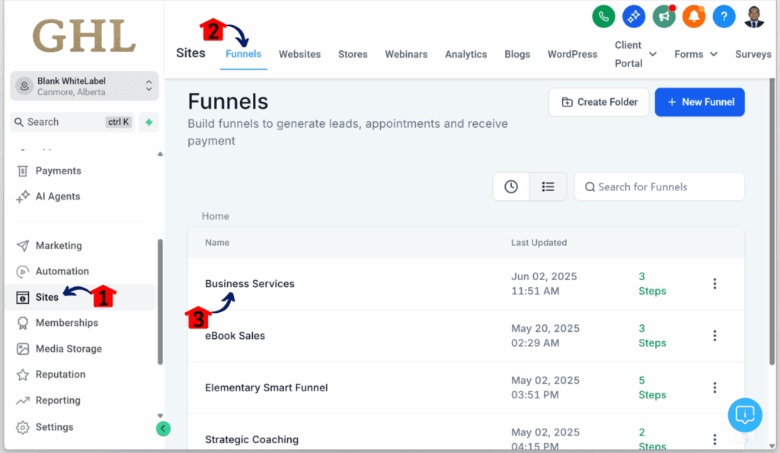The width and height of the screenshot is (780, 453).
Task: Click the Name column header
Action: coord(217,243)
